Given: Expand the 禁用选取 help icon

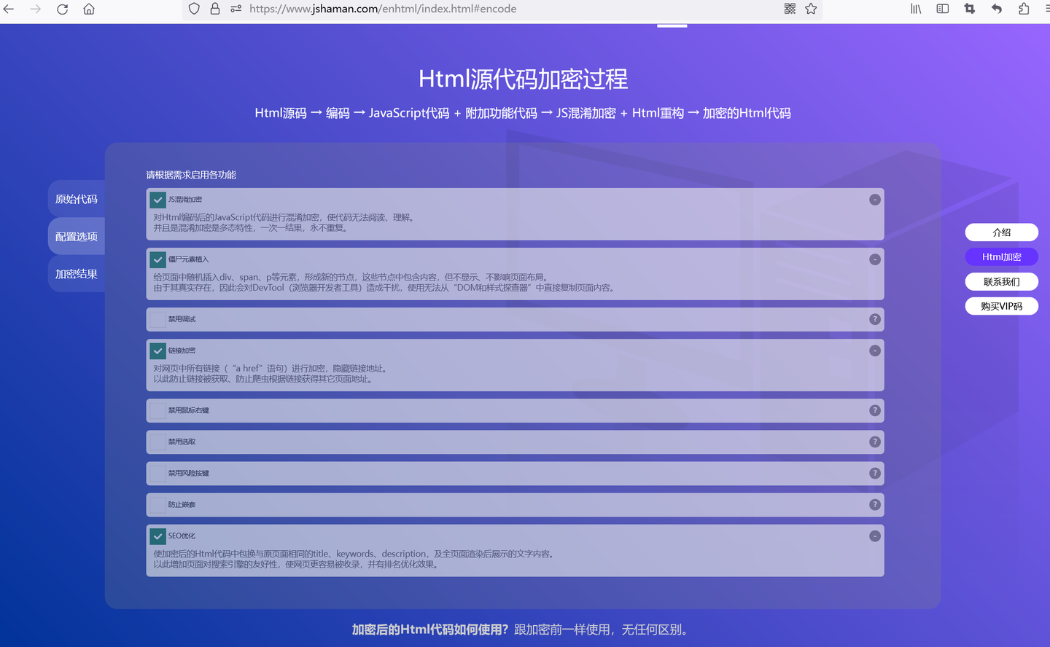Looking at the screenshot, I should (x=875, y=442).
